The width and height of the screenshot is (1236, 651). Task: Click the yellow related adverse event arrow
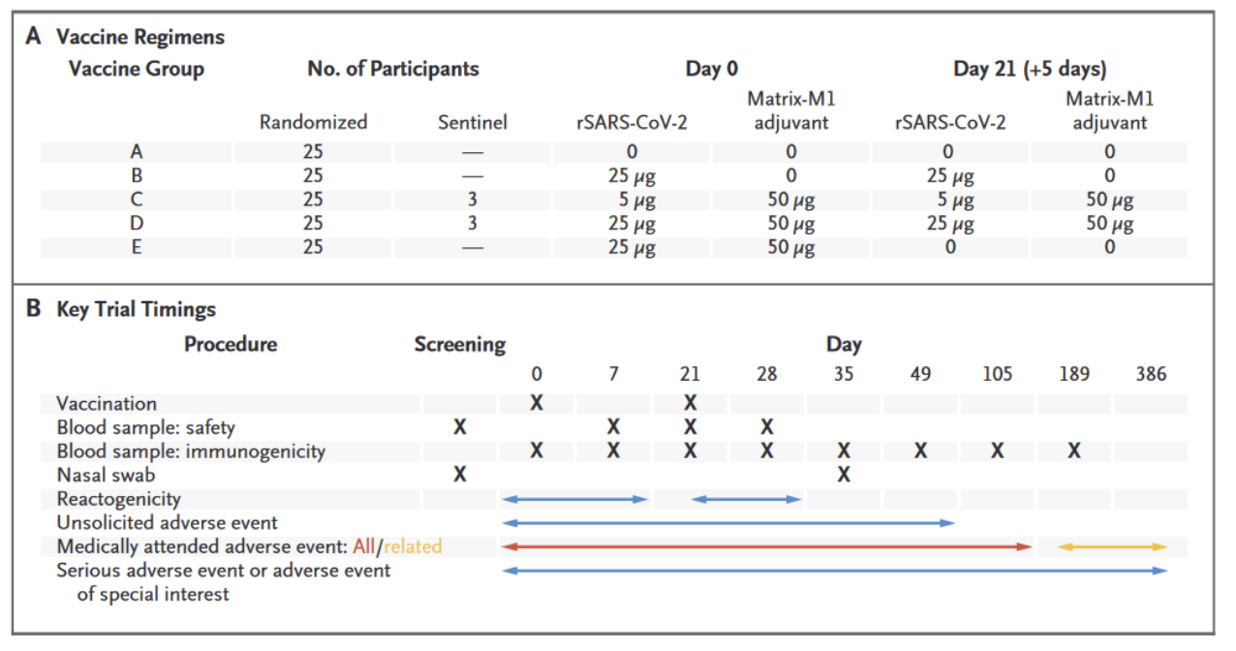(1112, 547)
